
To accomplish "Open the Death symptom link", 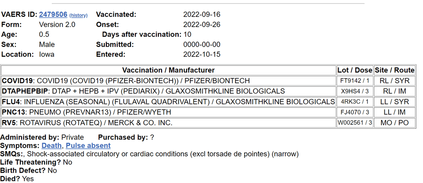I will (x=52, y=146).
